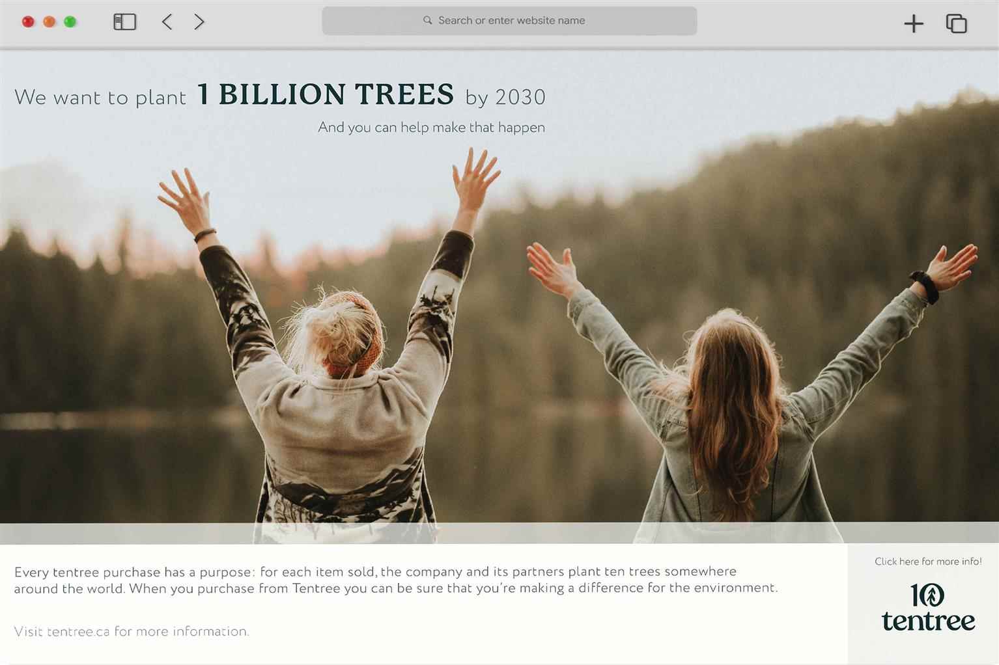Image resolution: width=999 pixels, height=665 pixels.
Task: Click the tentree logo
Action: [928, 607]
